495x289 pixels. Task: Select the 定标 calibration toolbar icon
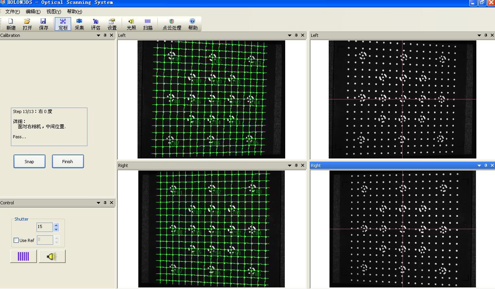tap(63, 24)
